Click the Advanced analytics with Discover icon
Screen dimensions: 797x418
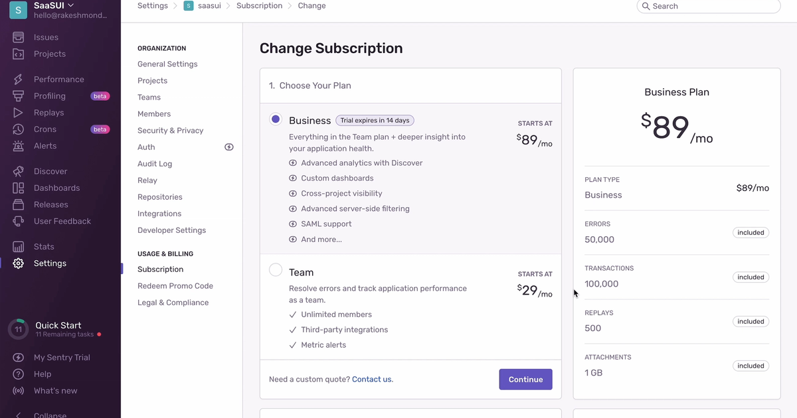(x=293, y=163)
